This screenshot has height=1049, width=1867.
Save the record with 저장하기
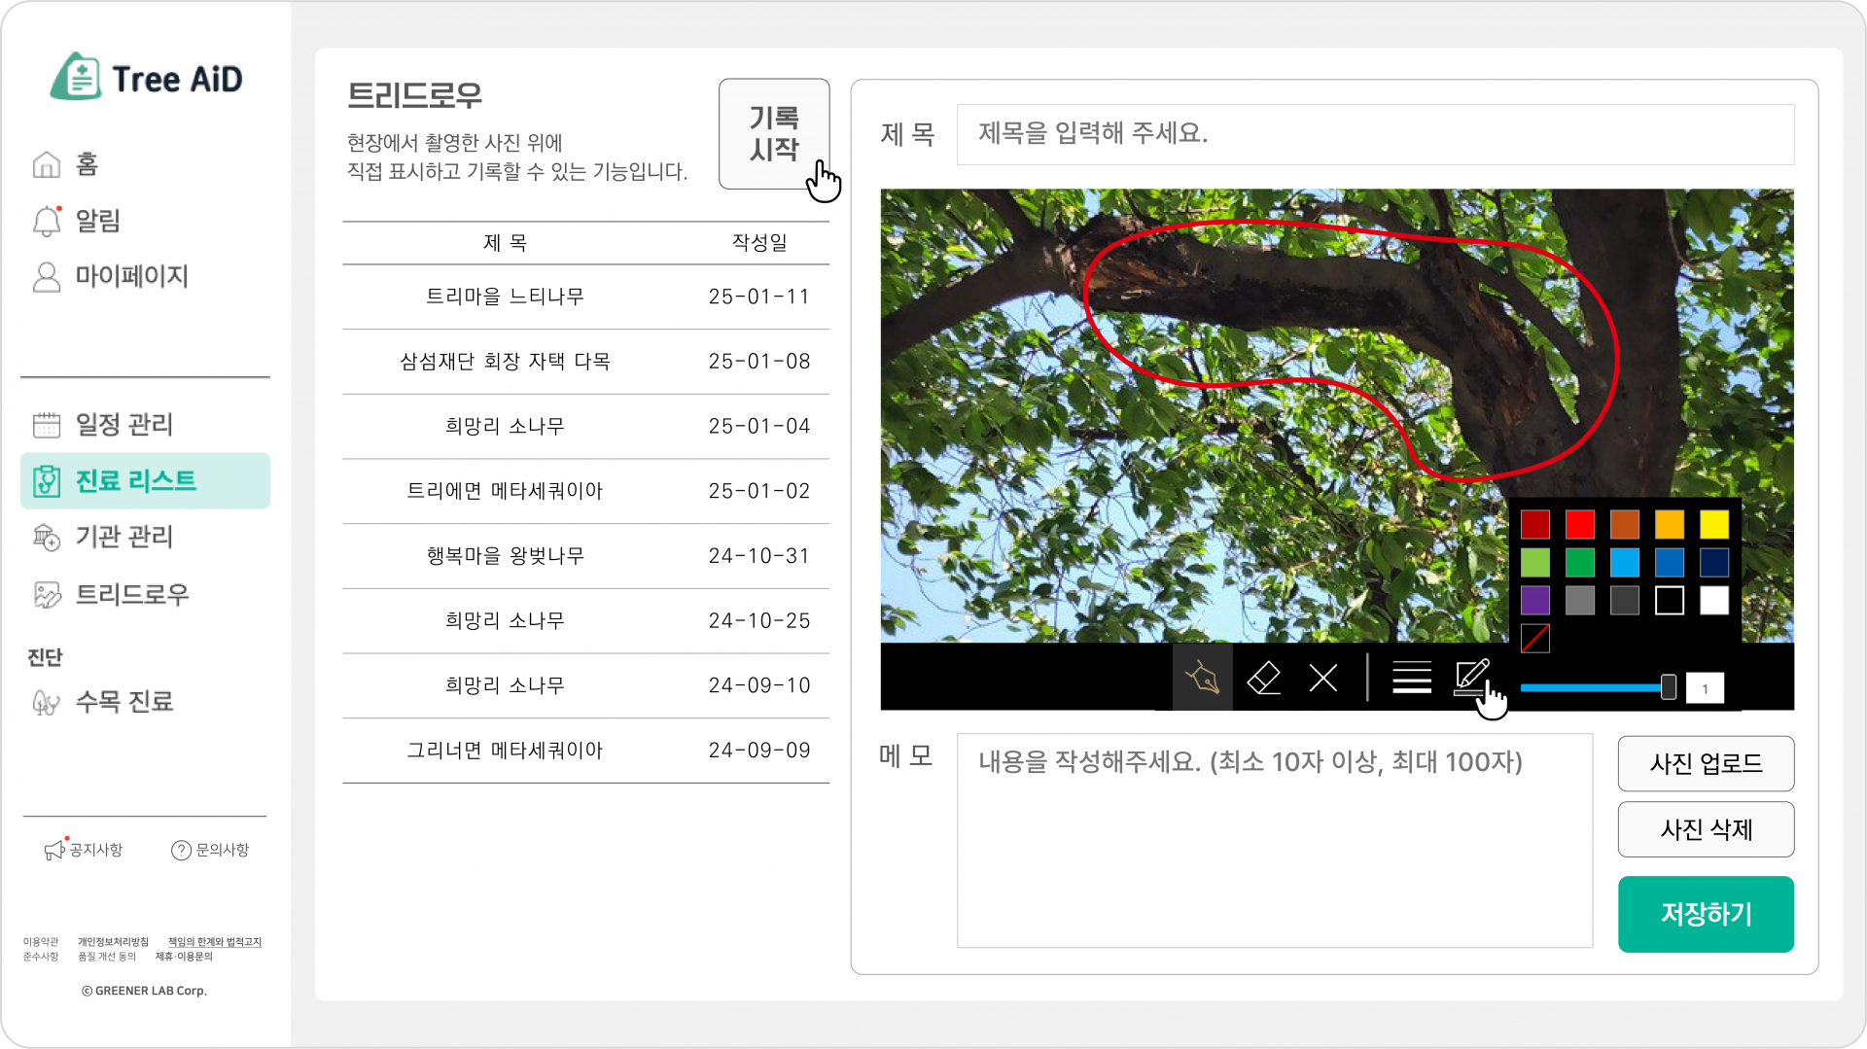[1705, 914]
